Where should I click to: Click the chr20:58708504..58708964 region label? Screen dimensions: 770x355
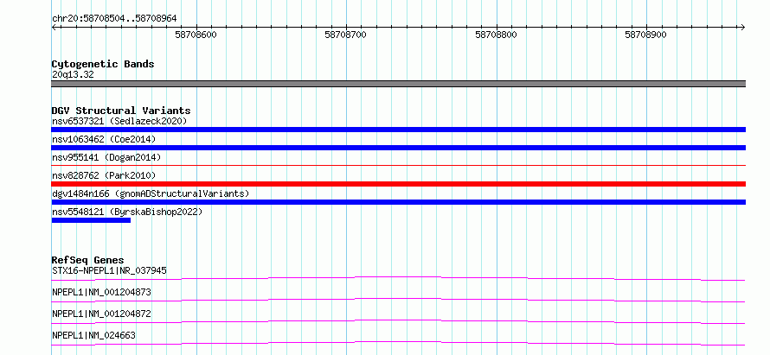pyautogui.click(x=114, y=19)
